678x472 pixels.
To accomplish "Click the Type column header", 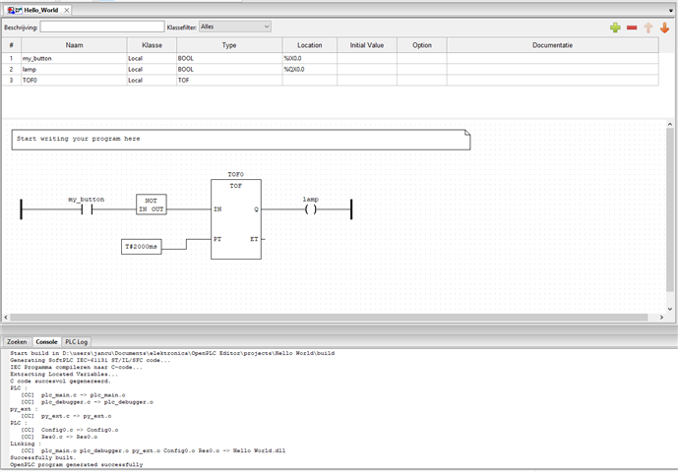I will click(229, 45).
